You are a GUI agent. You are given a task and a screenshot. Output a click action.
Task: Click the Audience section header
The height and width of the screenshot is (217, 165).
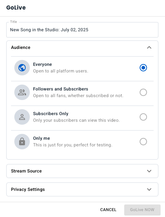[x=82, y=47]
